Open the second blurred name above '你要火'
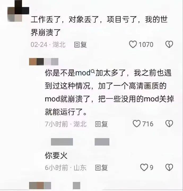Screen dimensions: 183x191 click(x=102, y=142)
